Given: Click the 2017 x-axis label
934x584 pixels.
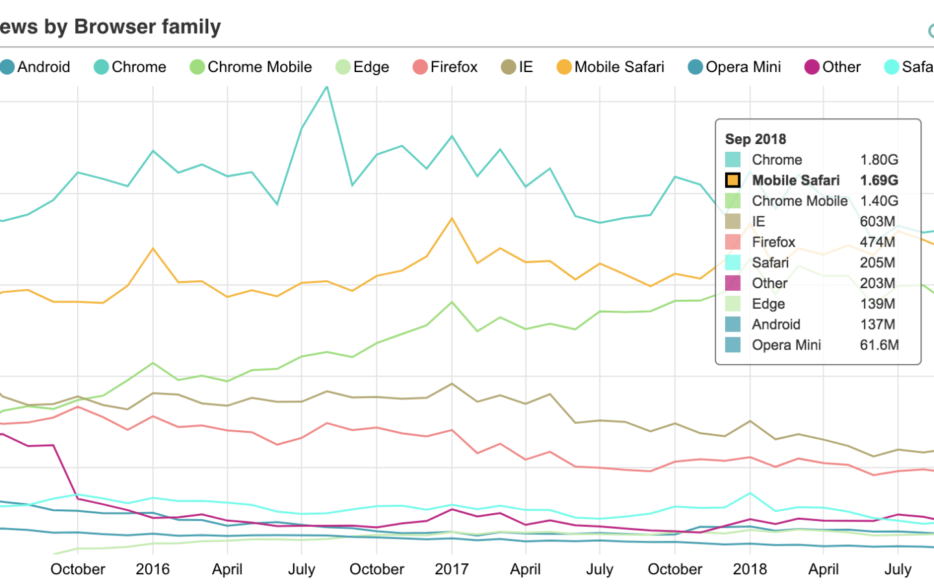Looking at the screenshot, I should [x=451, y=569].
